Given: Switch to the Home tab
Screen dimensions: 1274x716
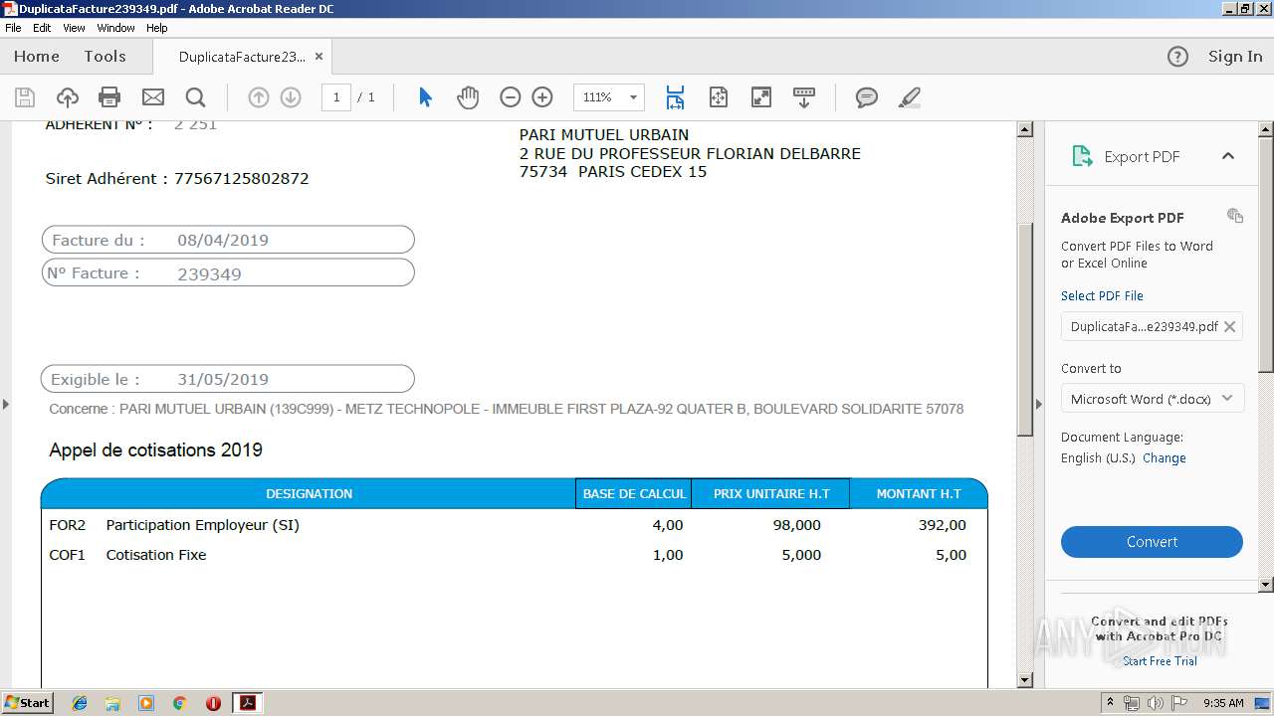Looking at the screenshot, I should coord(37,57).
